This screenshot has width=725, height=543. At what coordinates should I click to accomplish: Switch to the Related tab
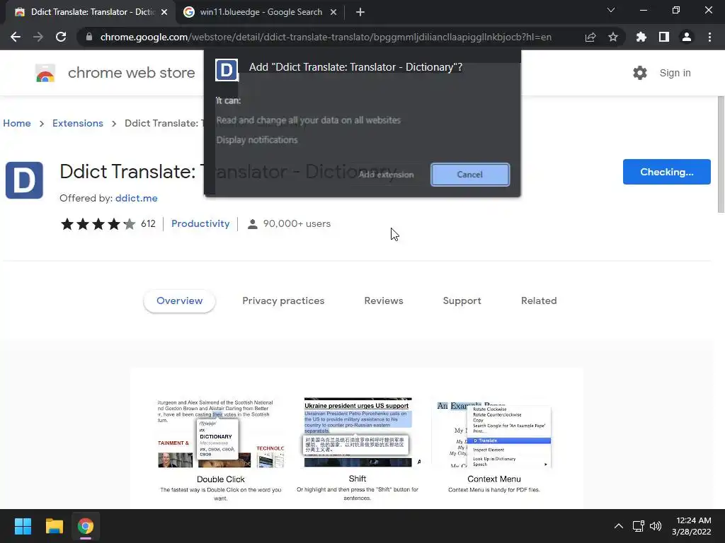click(x=539, y=300)
